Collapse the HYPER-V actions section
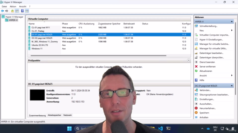Image resolution: width=238 pixels, height=133 pixels. [232, 21]
